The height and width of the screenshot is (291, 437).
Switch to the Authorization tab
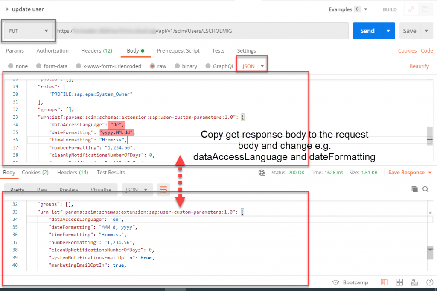tap(52, 50)
